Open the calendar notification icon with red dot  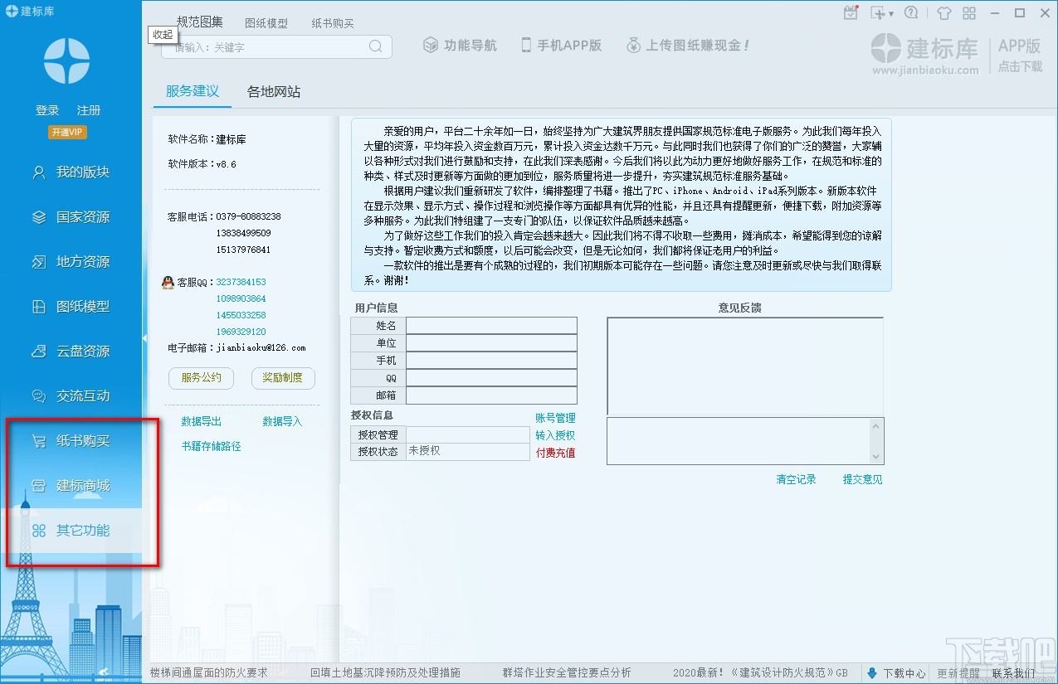click(x=851, y=12)
